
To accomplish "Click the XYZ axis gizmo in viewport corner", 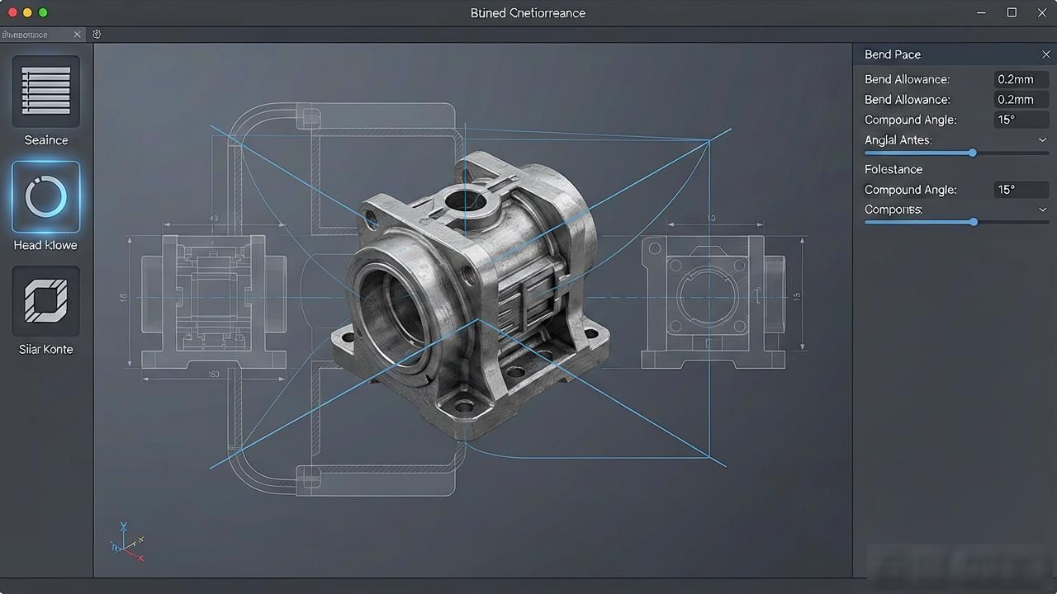I will click(x=127, y=543).
